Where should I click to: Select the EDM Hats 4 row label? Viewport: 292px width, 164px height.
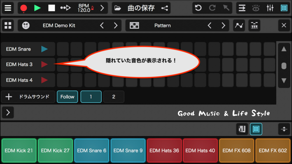pos(19,80)
